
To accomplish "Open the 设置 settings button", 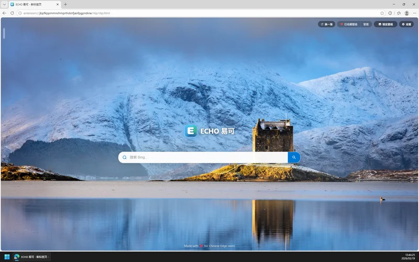I will pyautogui.click(x=406, y=24).
